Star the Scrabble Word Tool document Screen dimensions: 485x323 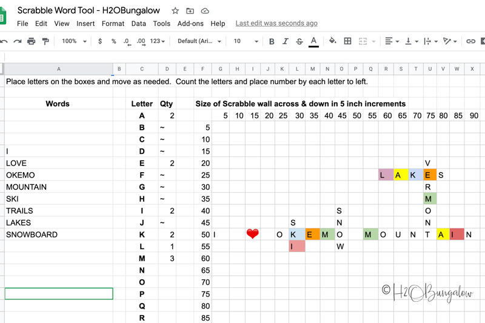pyautogui.click(x=175, y=11)
